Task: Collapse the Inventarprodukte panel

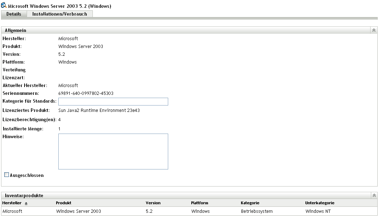Action: (x=374, y=195)
